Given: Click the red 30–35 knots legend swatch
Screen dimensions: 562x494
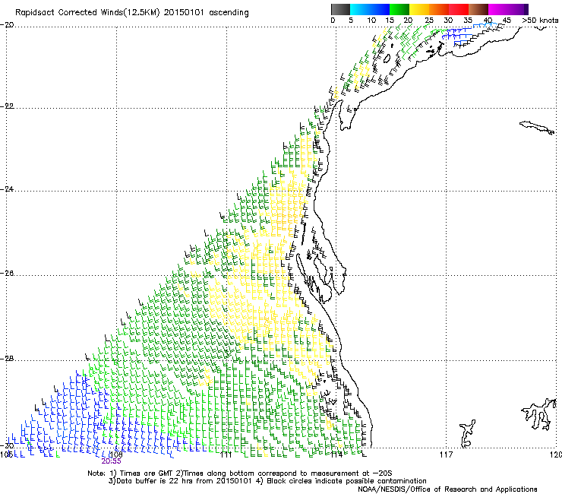Looking at the screenshot, I should 459,9.
